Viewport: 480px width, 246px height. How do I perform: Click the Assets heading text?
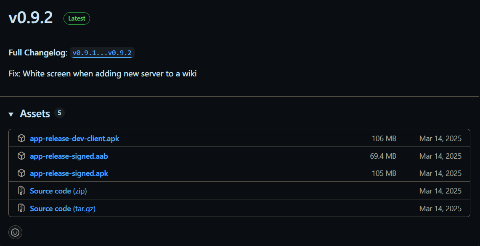[35, 114]
